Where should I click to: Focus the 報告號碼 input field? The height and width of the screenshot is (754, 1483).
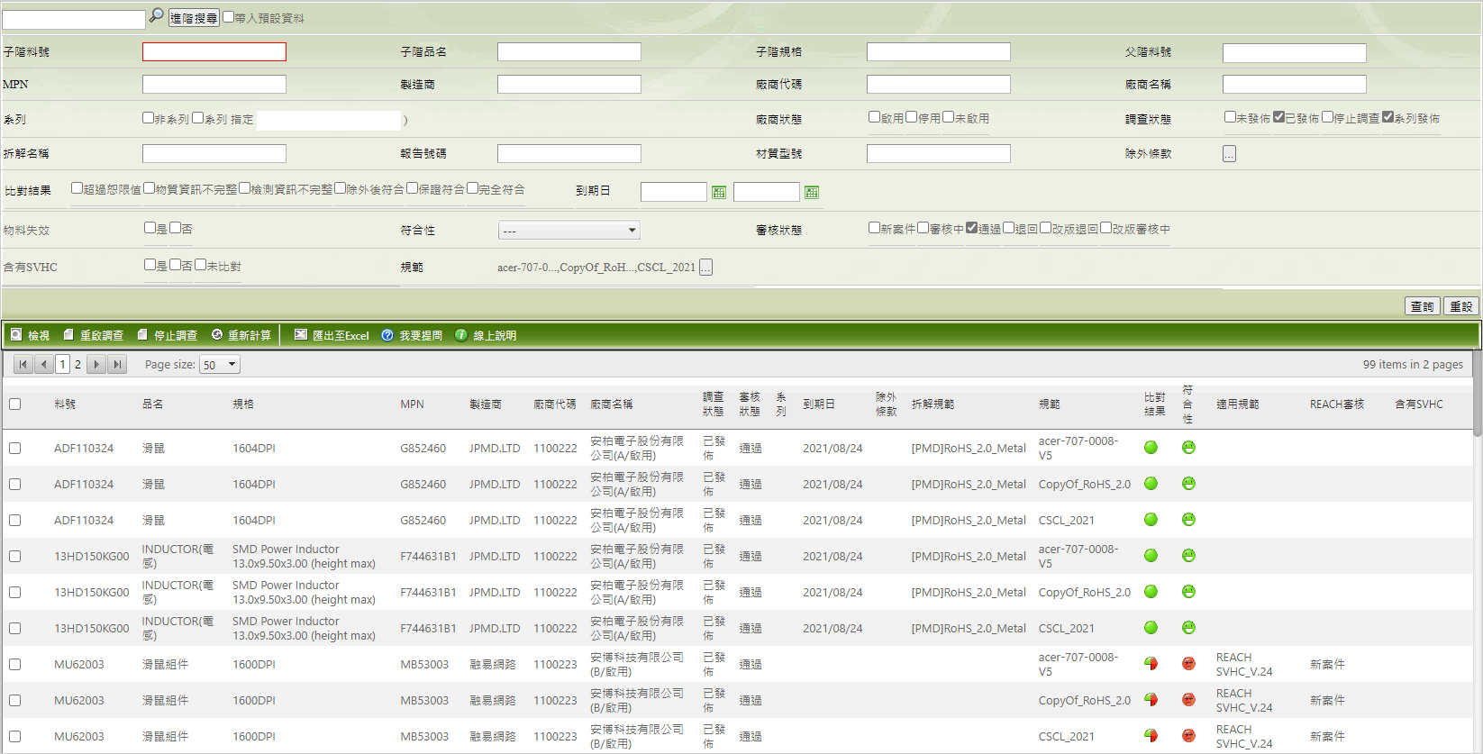pyautogui.click(x=569, y=154)
